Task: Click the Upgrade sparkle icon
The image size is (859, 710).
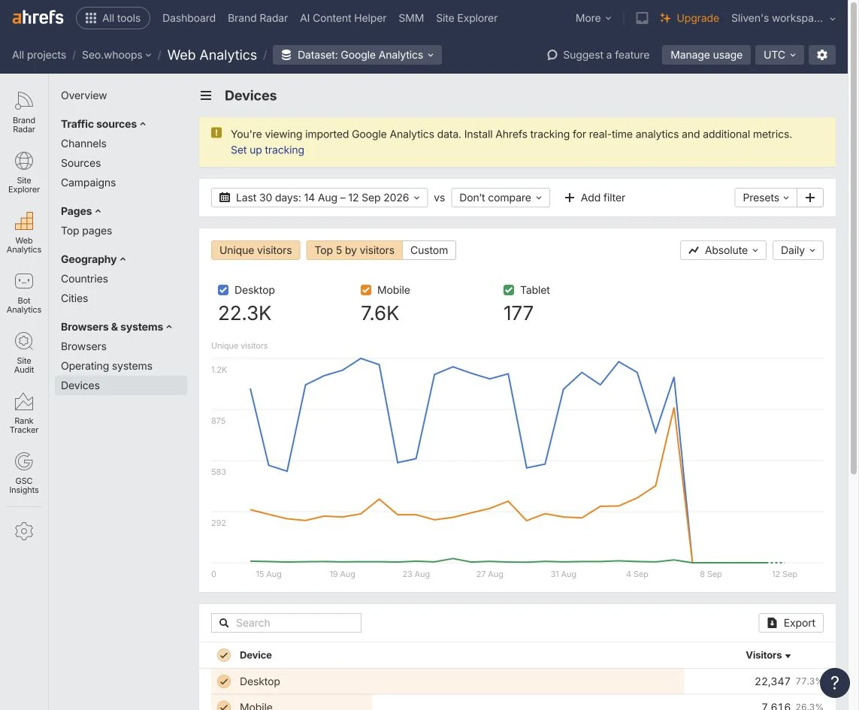Action: [665, 18]
